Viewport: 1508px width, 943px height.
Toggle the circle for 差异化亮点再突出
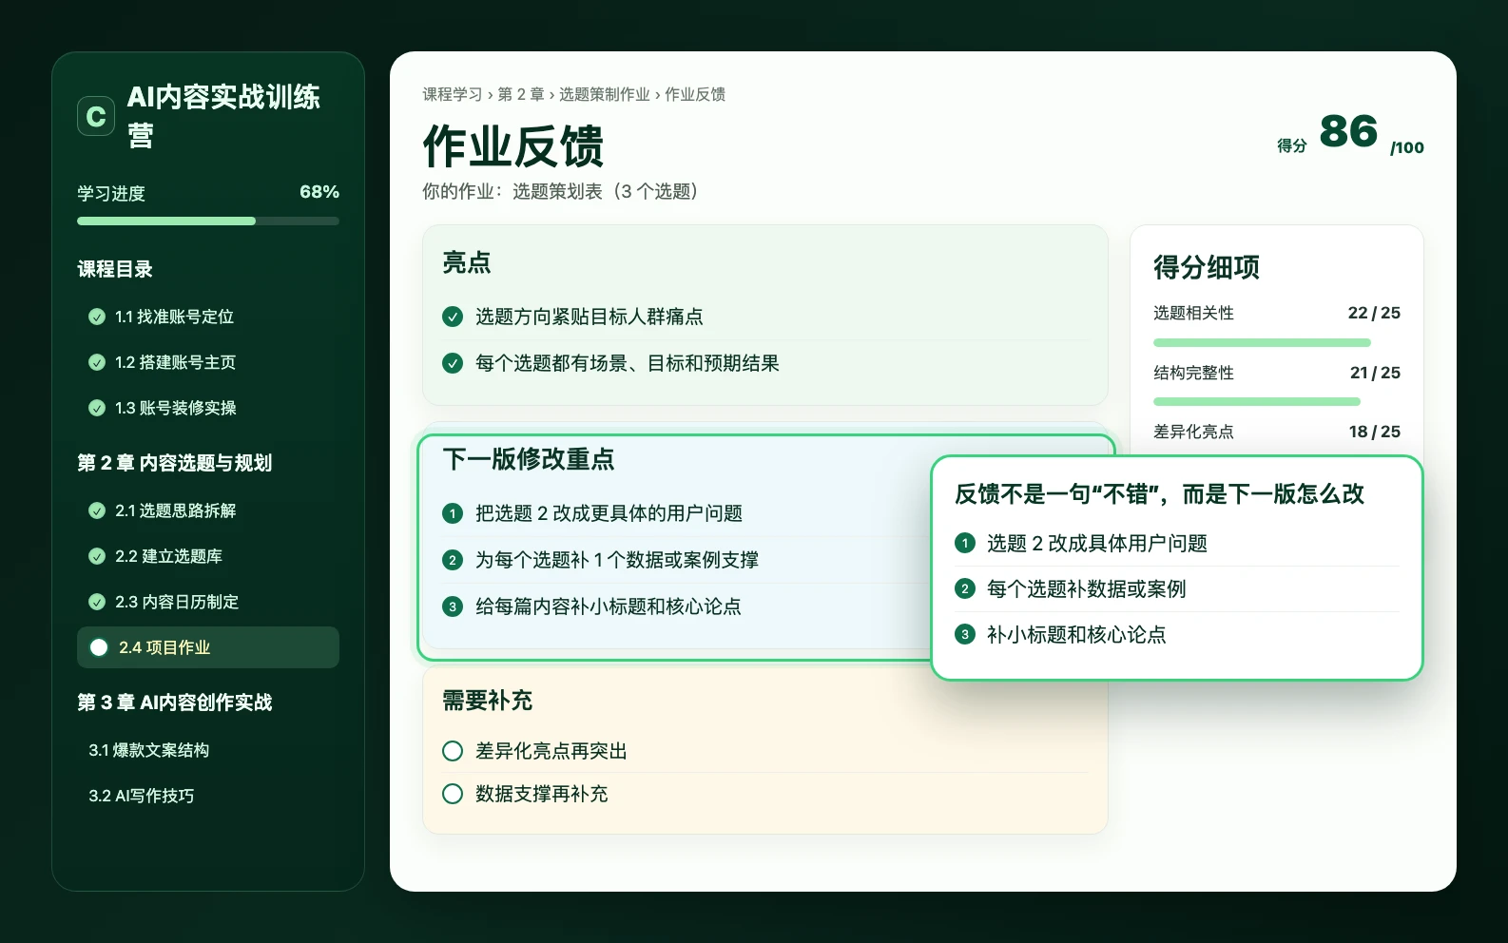point(453,751)
